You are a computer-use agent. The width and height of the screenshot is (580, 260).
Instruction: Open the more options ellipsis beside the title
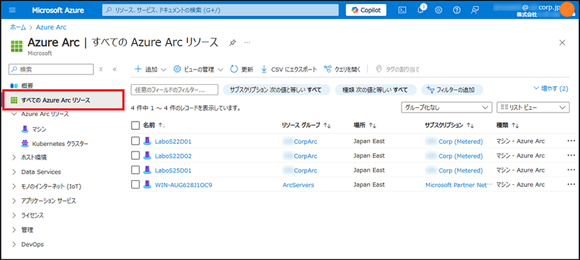[x=247, y=43]
